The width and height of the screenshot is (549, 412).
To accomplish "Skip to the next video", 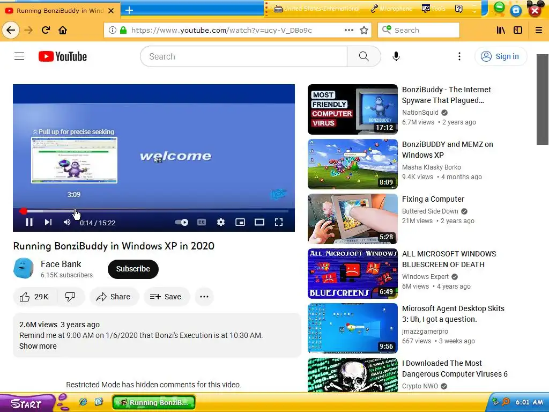I will (x=48, y=222).
